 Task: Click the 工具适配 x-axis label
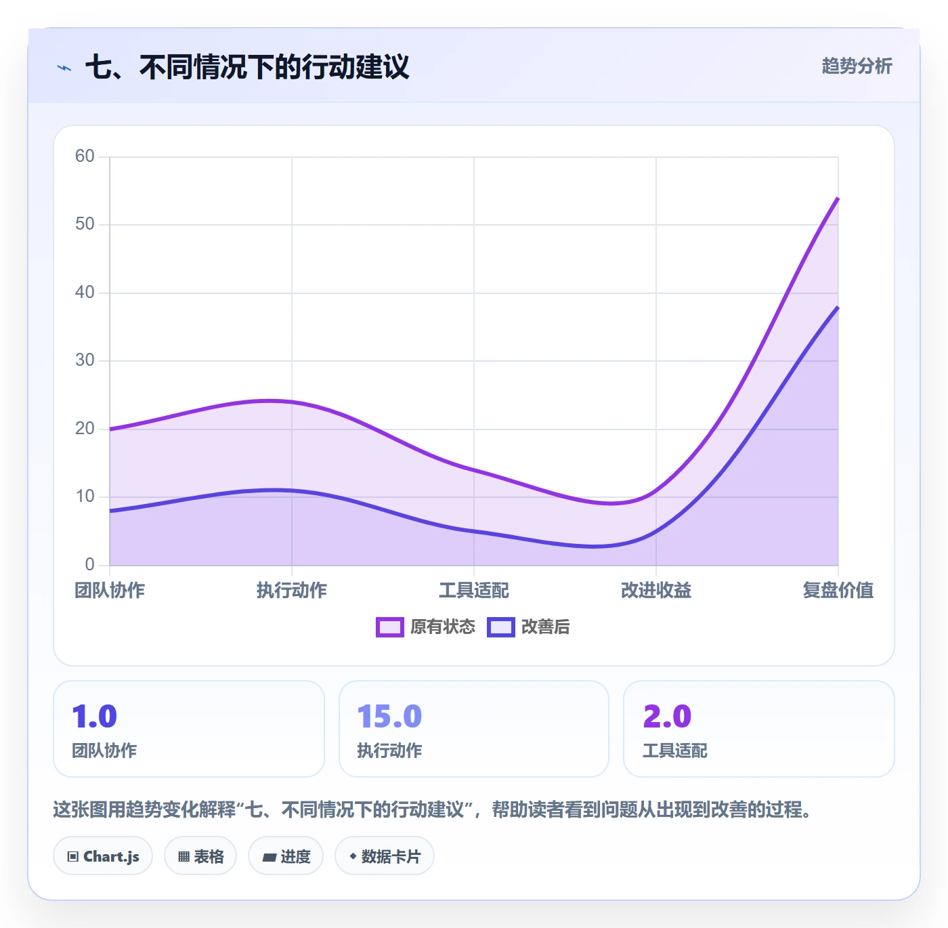pos(474,591)
